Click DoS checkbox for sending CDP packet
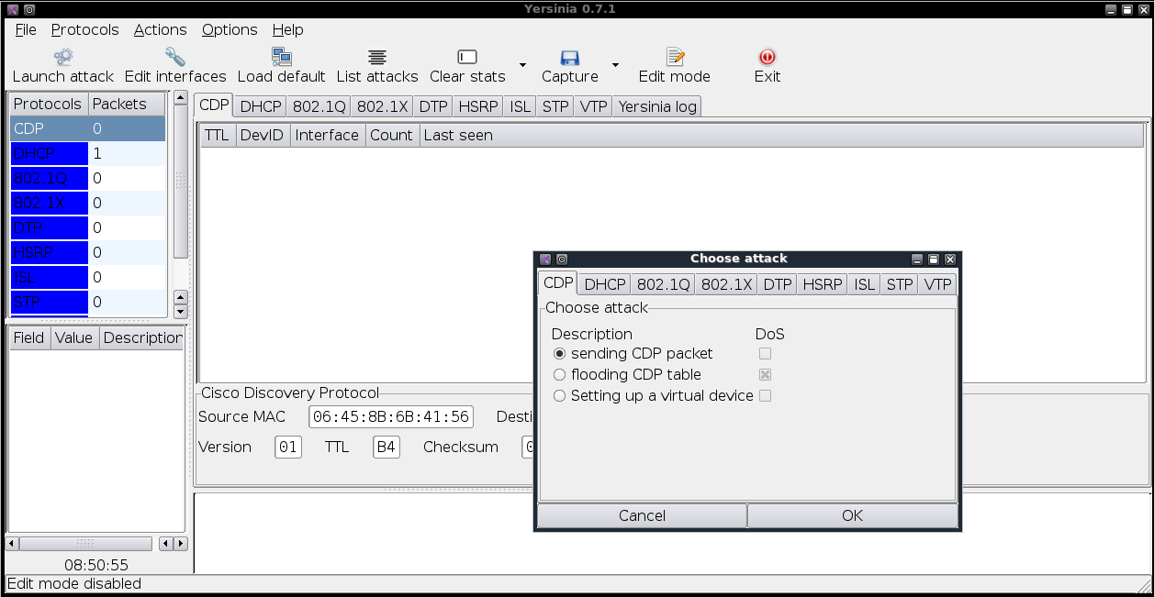This screenshot has height=597, width=1154. pyautogui.click(x=765, y=353)
